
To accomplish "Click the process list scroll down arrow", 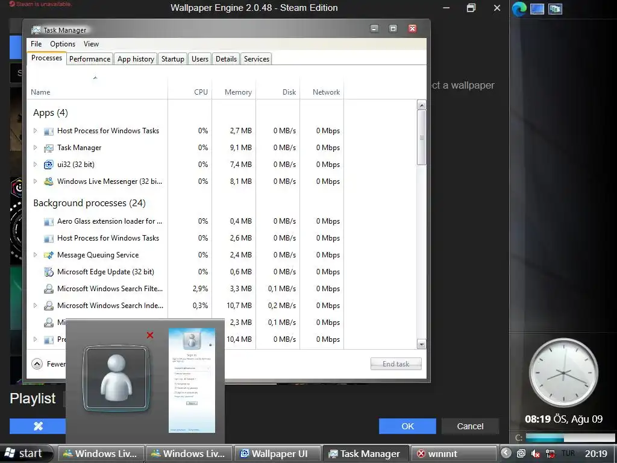I will point(421,344).
